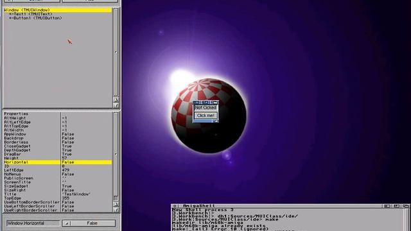Select the AltTopEdge property row
Viewport: 411px width, 231px height.
(x=58, y=126)
